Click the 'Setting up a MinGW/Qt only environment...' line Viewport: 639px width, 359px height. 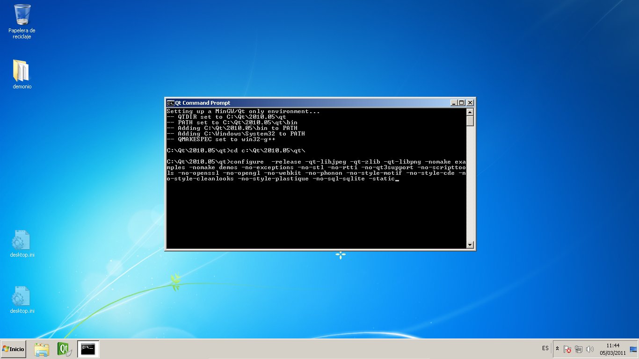tap(243, 111)
